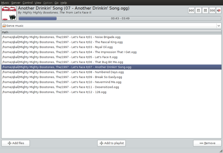Select the 10 - Nevermind Me.ogg row

[111, 82]
